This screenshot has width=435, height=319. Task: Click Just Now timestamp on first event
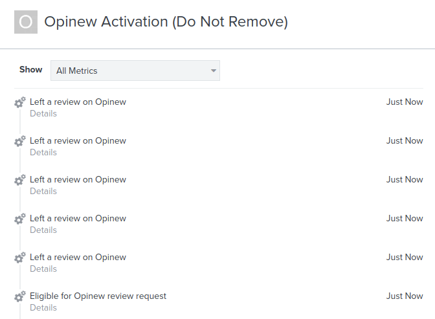[405, 102]
